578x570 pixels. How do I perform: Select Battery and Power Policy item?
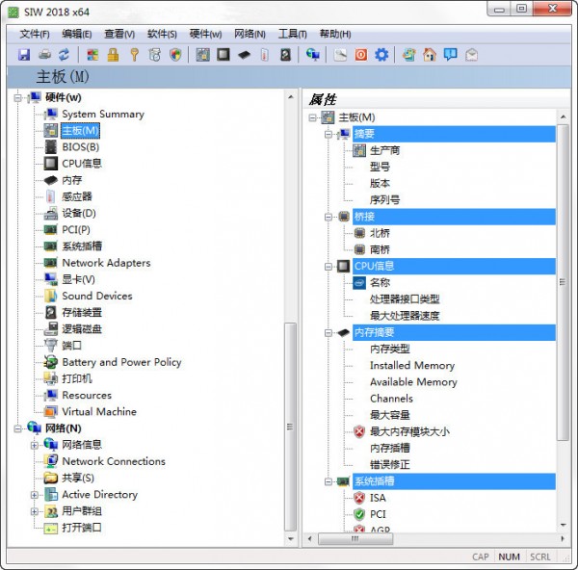[x=121, y=362]
